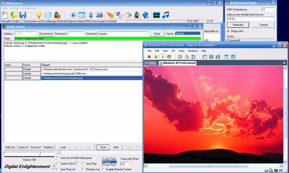Click the light bulb icon in DMXControl toolbar
Viewport: 289px width, 173px height.
(x=38, y=15)
